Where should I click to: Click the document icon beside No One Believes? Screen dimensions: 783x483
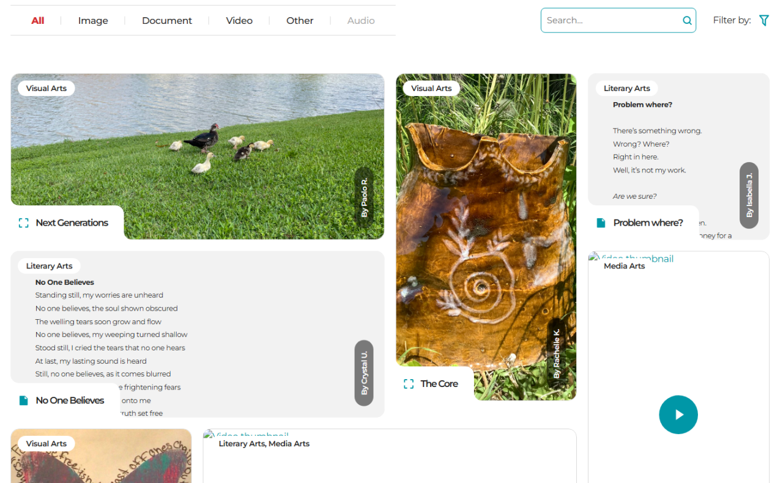pos(24,400)
